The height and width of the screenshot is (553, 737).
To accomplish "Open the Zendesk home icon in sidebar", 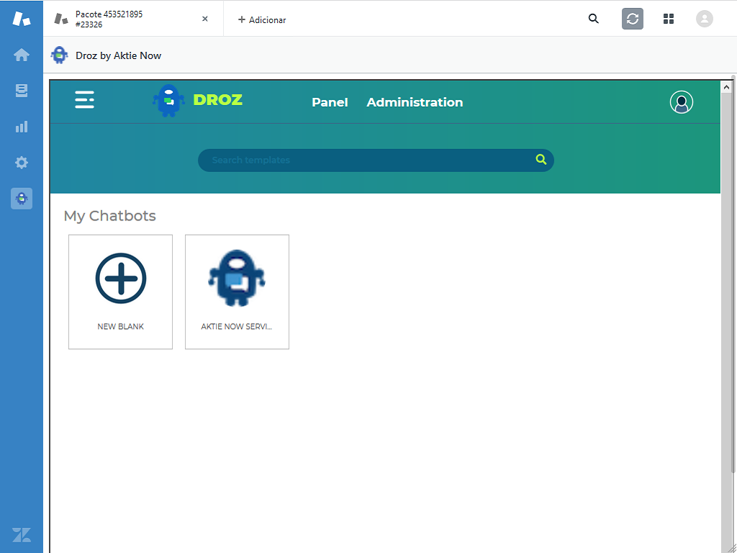I will coord(22,55).
